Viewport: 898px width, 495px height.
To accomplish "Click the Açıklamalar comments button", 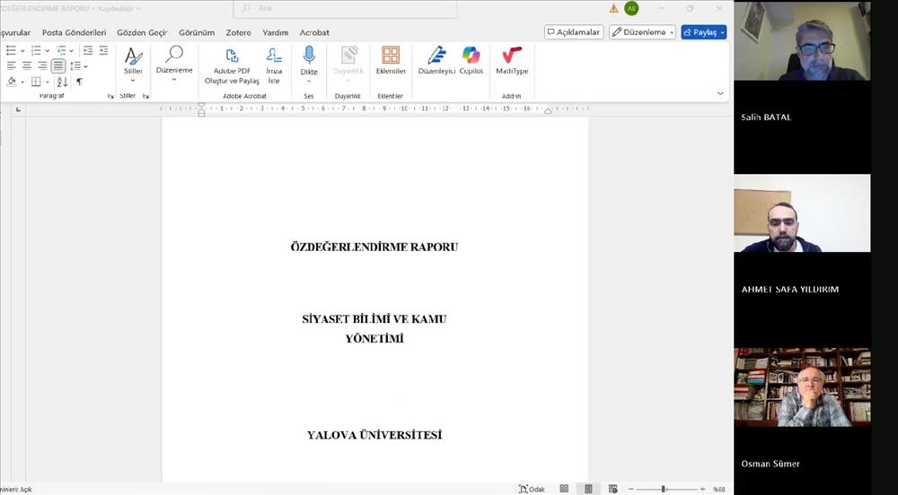I will tap(574, 32).
